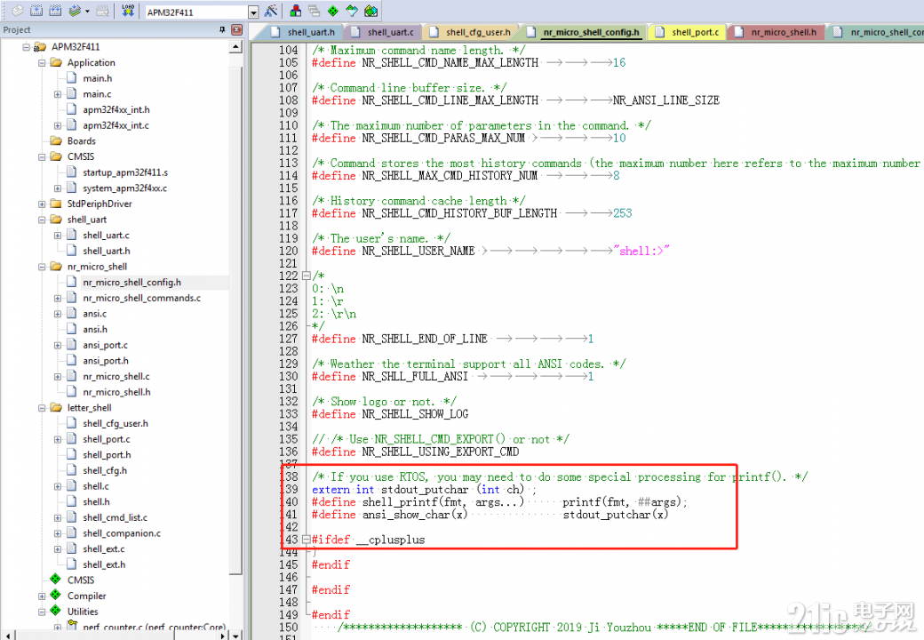
Task: Collapse the shell_uart group in tree
Action: pyautogui.click(x=42, y=220)
